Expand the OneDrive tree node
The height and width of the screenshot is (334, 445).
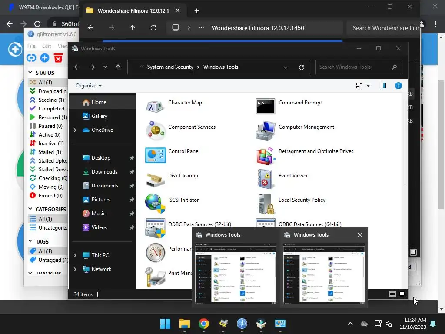tap(75, 130)
